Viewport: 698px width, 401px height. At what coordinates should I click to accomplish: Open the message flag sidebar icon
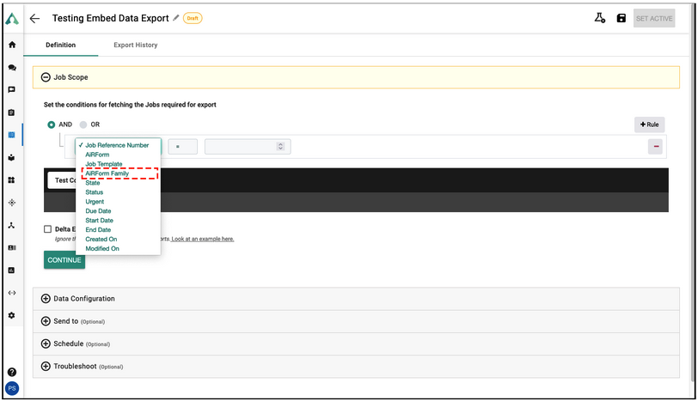click(12, 90)
